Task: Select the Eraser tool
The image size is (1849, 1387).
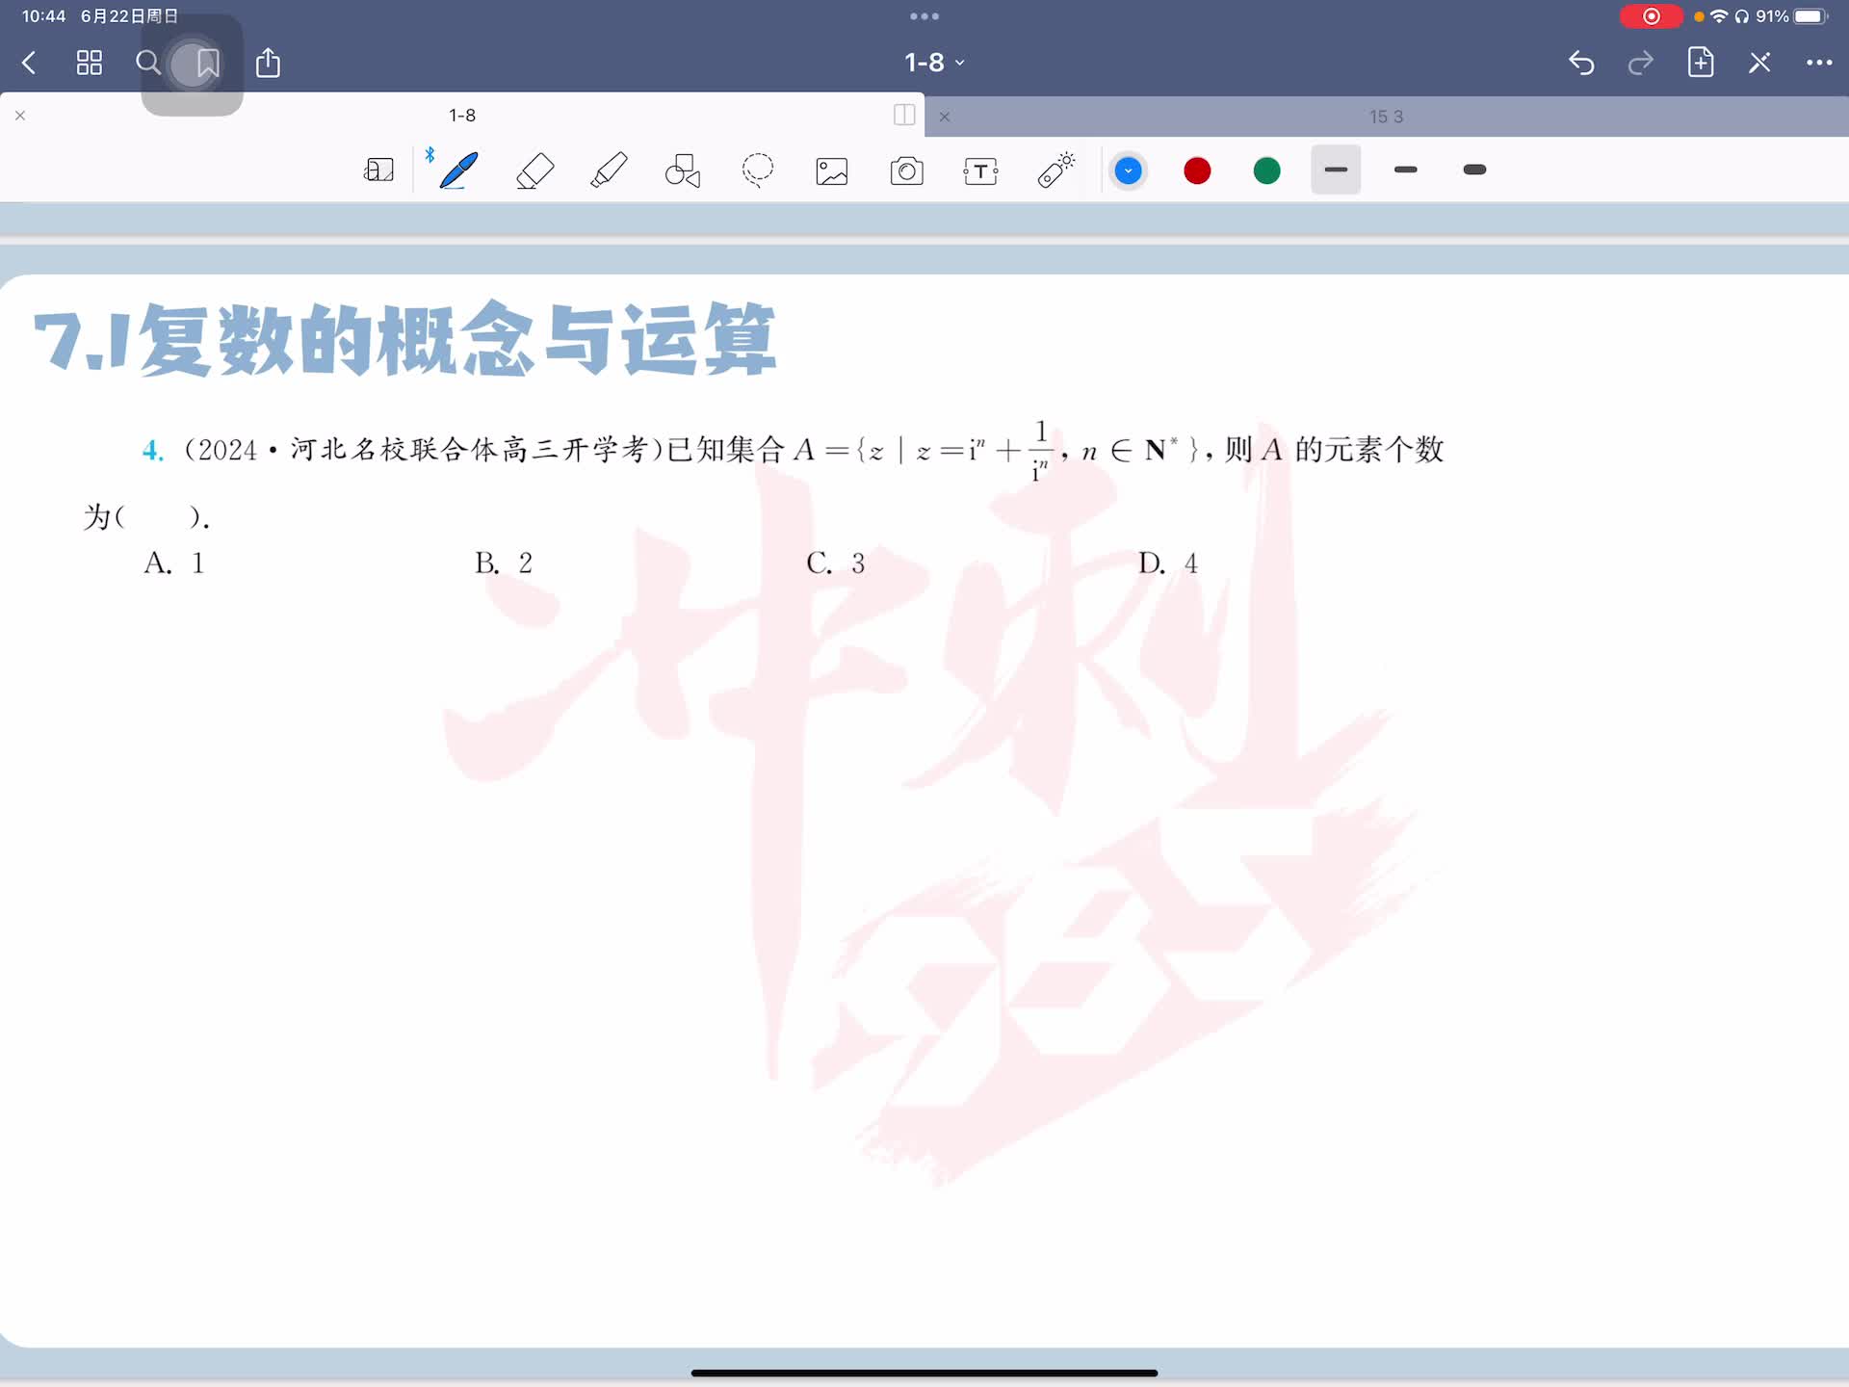Action: point(534,170)
